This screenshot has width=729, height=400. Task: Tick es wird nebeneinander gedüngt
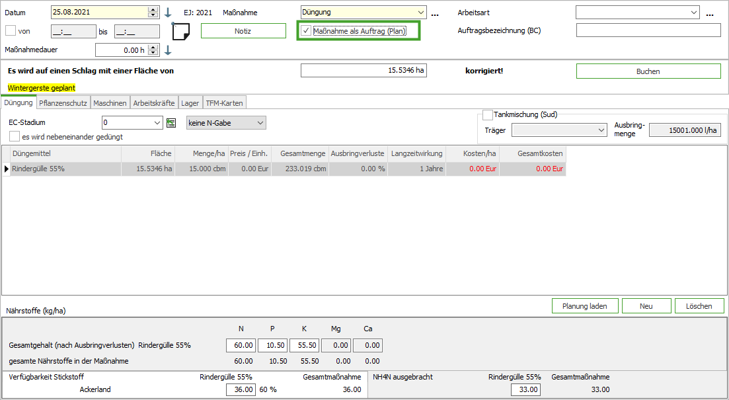(15, 136)
